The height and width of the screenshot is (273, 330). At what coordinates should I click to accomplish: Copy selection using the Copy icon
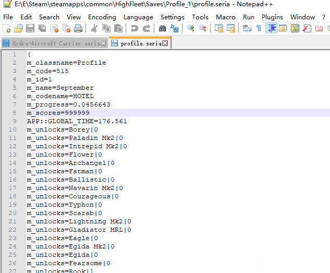(106, 28)
